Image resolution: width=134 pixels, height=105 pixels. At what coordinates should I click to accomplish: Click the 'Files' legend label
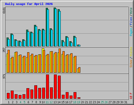(131, 21)
